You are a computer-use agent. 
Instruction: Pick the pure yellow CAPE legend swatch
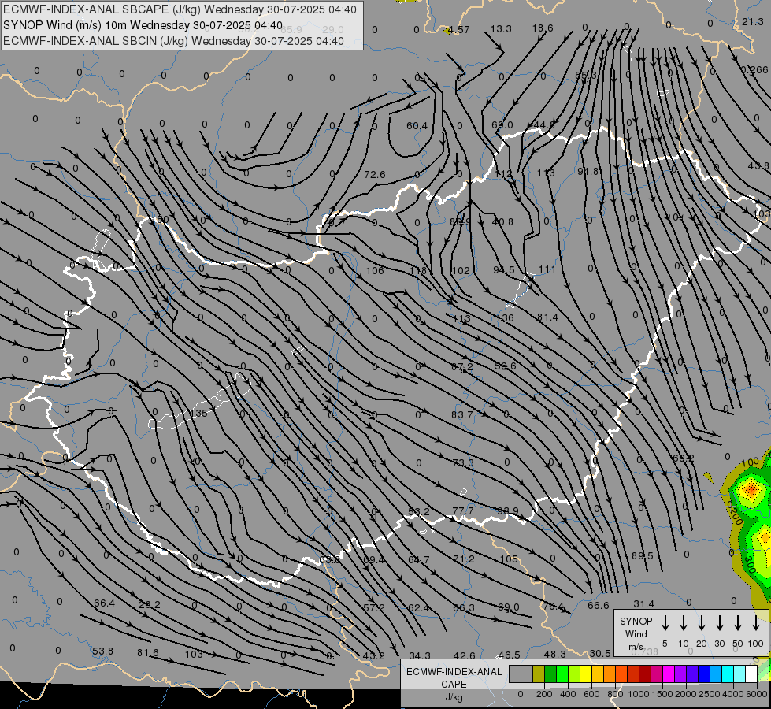pyautogui.click(x=586, y=674)
